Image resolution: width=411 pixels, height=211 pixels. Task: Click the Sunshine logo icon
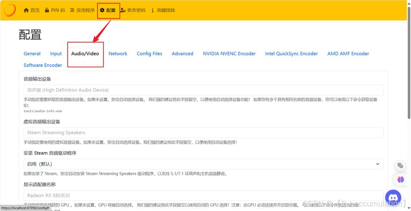pos(10,10)
